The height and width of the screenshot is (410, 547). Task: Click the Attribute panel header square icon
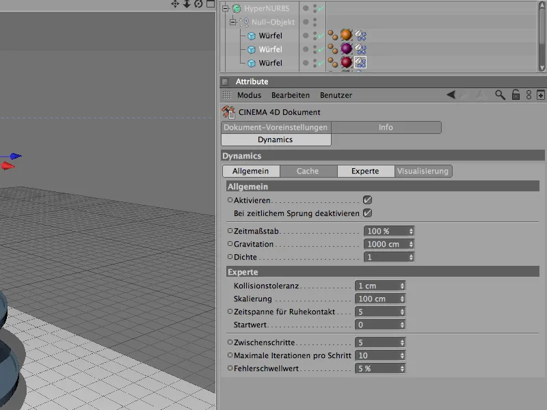(x=225, y=81)
